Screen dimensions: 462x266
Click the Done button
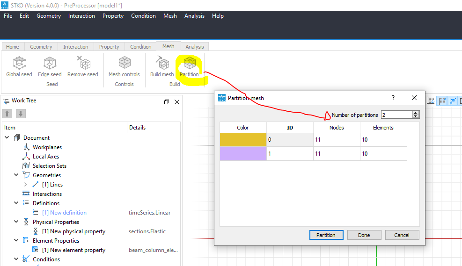(x=364, y=235)
